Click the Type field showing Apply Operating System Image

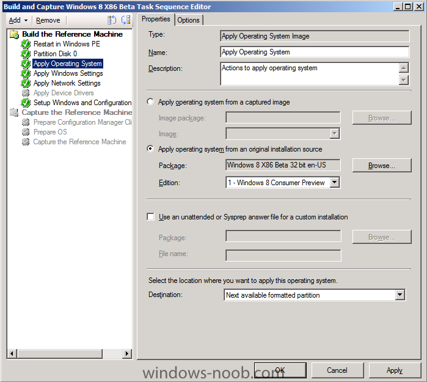[315, 36]
